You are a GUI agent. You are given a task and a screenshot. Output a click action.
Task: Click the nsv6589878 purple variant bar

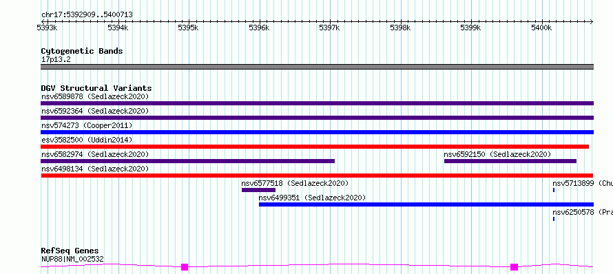tap(317, 103)
